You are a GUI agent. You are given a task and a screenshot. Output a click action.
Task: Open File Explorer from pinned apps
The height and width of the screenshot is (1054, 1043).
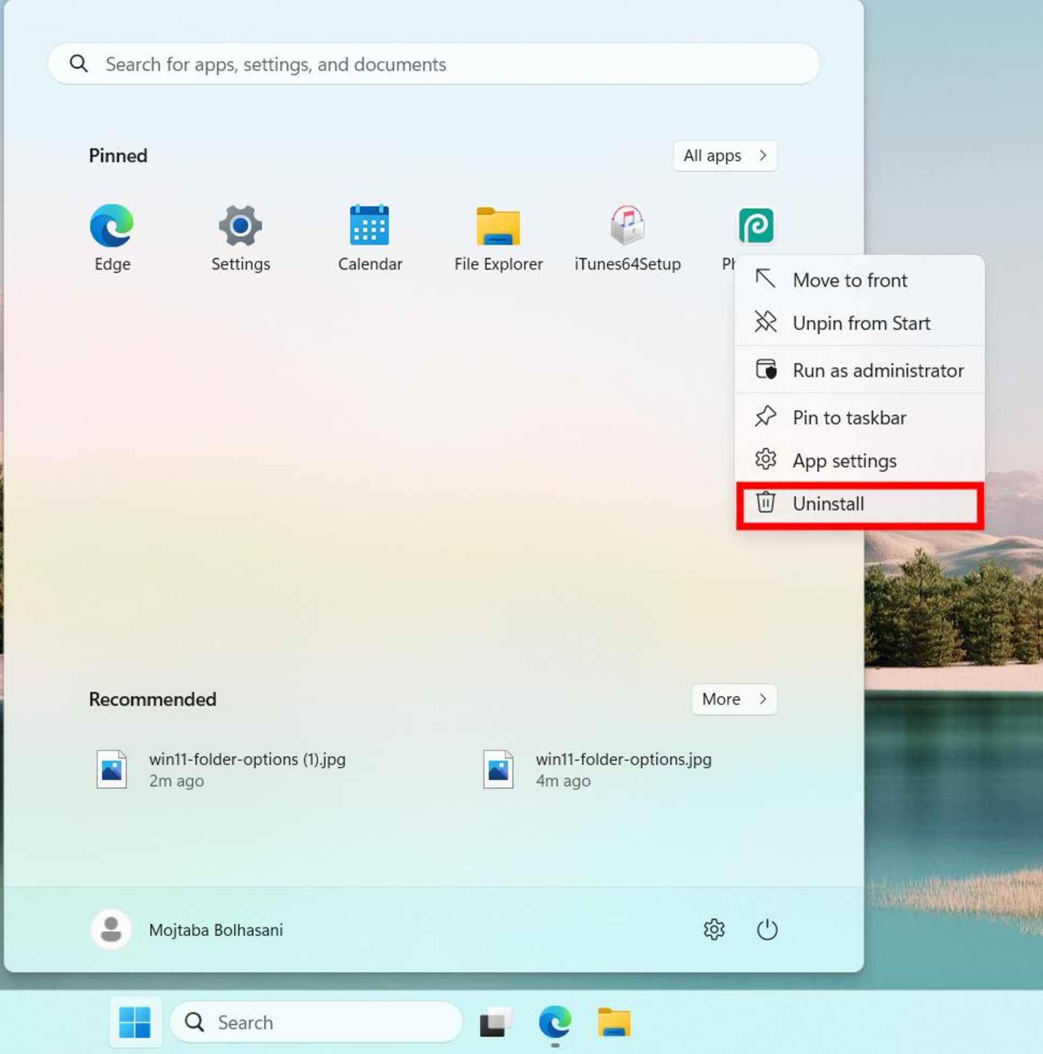coord(498,236)
